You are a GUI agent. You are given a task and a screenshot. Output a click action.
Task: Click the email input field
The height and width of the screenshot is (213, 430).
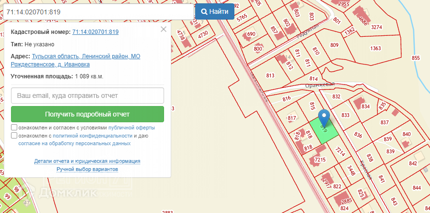click(x=88, y=96)
